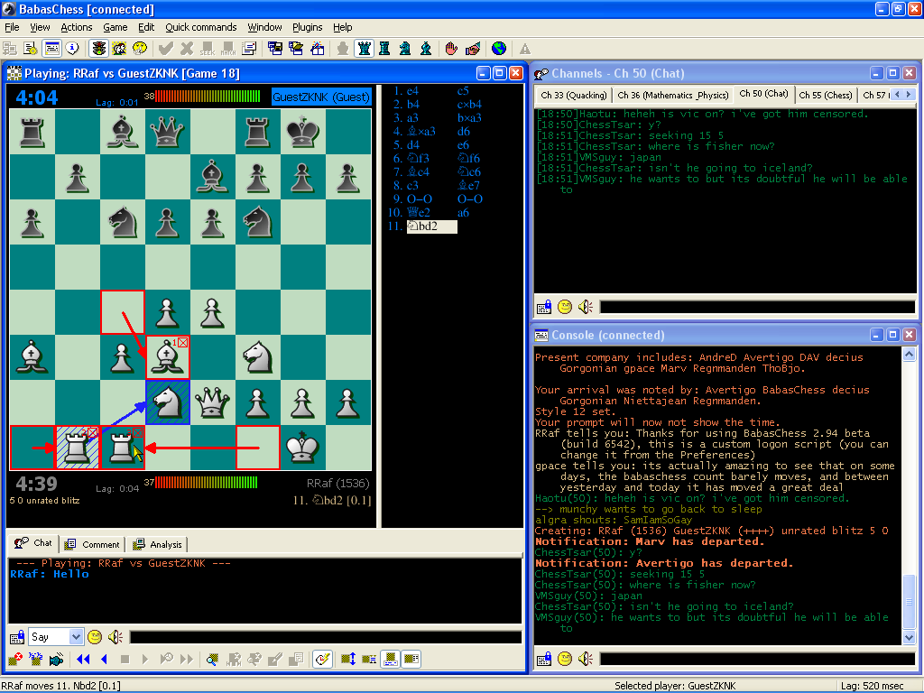
Task: Click the white queen on the board
Action: (x=213, y=402)
